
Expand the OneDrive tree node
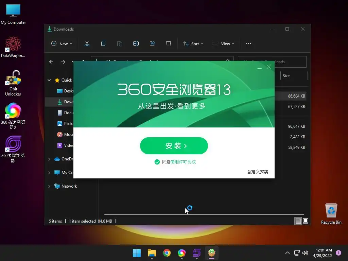click(x=49, y=159)
